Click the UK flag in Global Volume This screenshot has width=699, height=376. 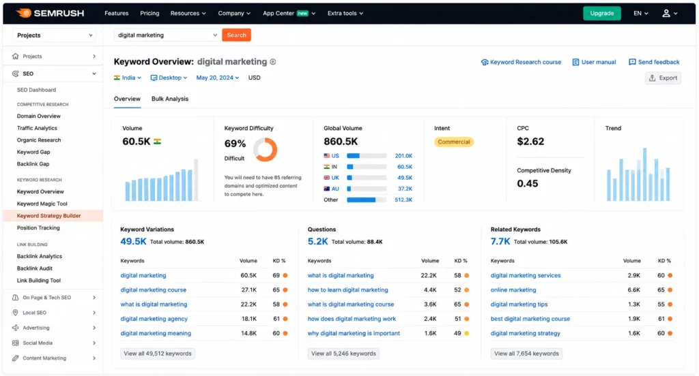tap(327, 178)
